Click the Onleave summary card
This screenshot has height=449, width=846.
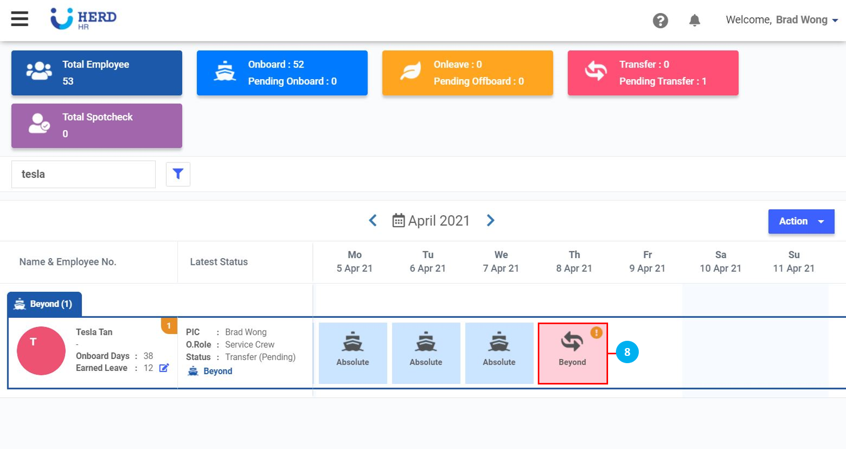pos(467,73)
